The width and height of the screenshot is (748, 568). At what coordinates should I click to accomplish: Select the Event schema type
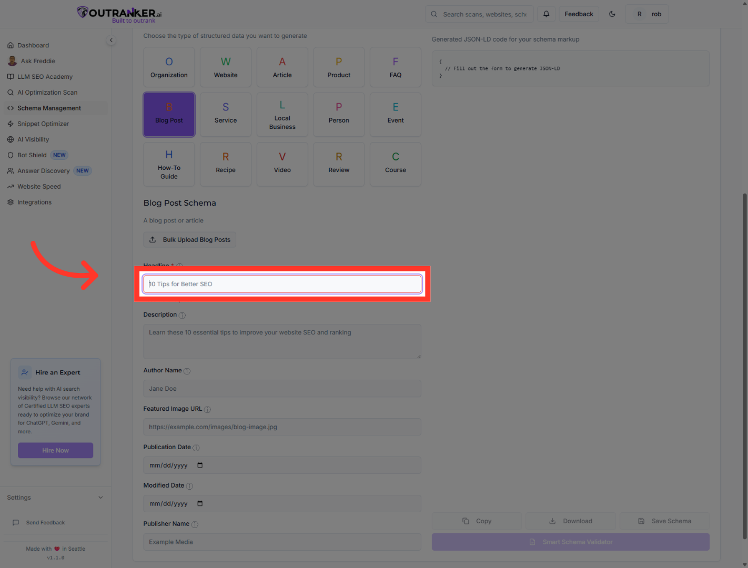click(x=396, y=115)
